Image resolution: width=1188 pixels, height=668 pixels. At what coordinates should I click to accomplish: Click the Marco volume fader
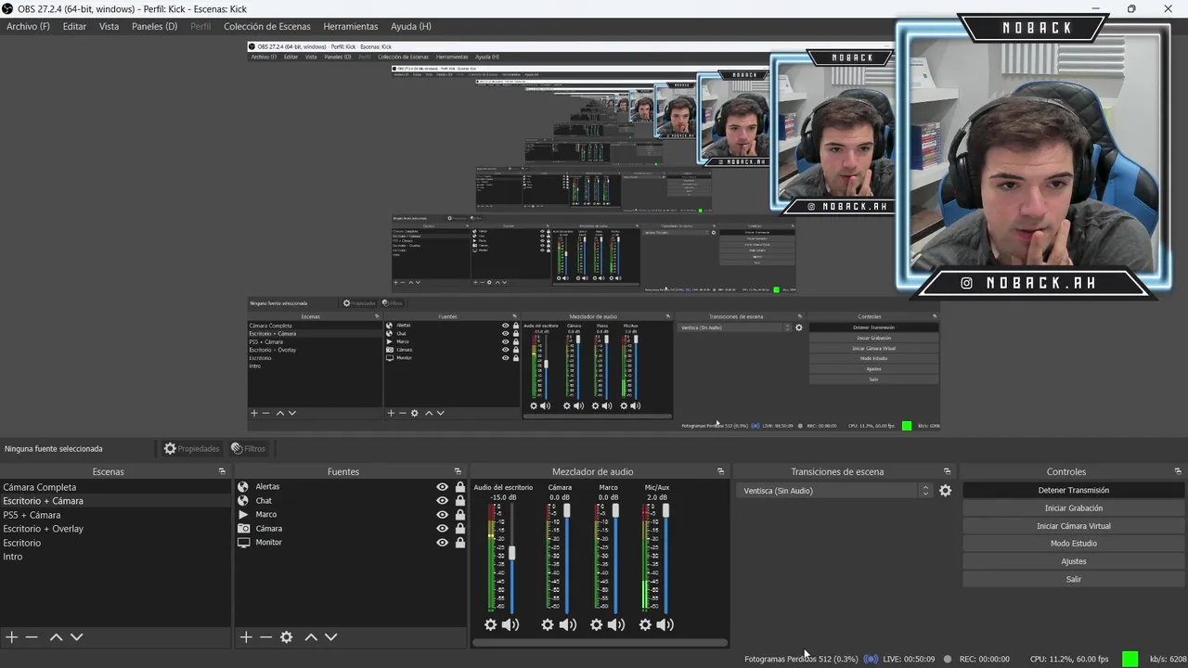click(x=615, y=511)
